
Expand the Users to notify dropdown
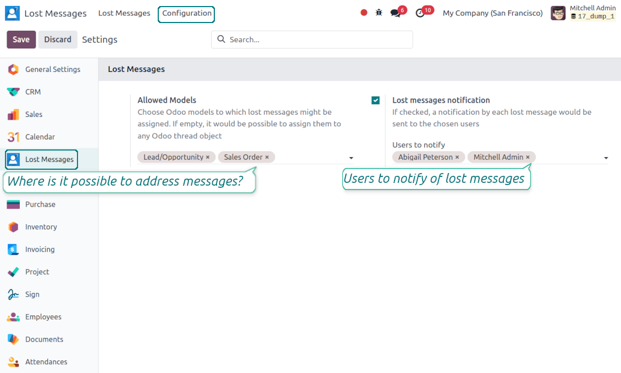click(x=606, y=158)
